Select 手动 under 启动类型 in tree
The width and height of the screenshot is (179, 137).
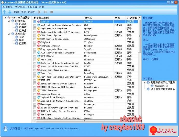(21, 40)
